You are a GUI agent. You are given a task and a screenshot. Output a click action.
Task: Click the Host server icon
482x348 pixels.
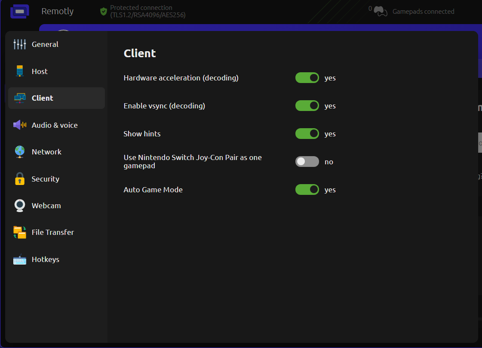pos(20,71)
